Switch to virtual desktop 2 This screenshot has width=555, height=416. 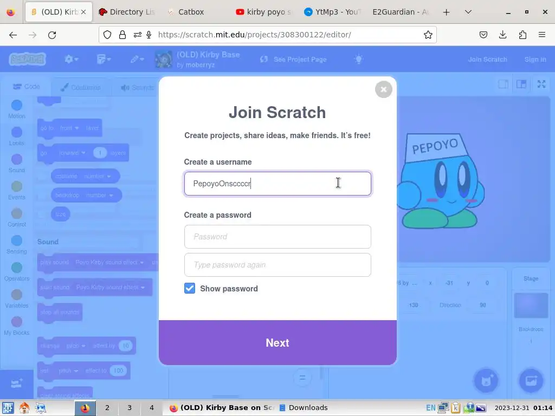(107, 407)
